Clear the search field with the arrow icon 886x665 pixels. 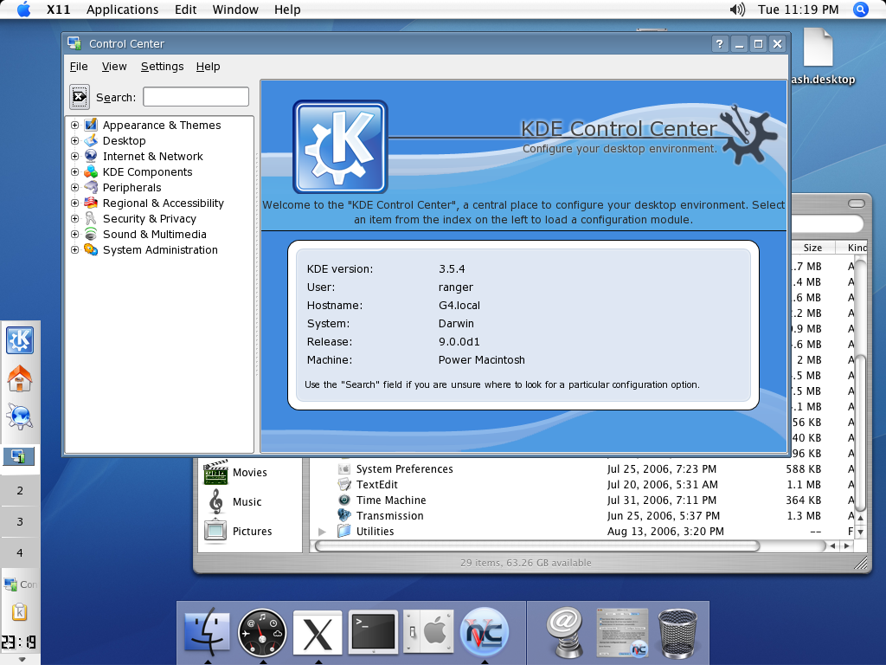pos(79,97)
